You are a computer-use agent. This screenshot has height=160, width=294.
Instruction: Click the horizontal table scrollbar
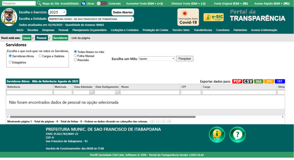pos(102,117)
